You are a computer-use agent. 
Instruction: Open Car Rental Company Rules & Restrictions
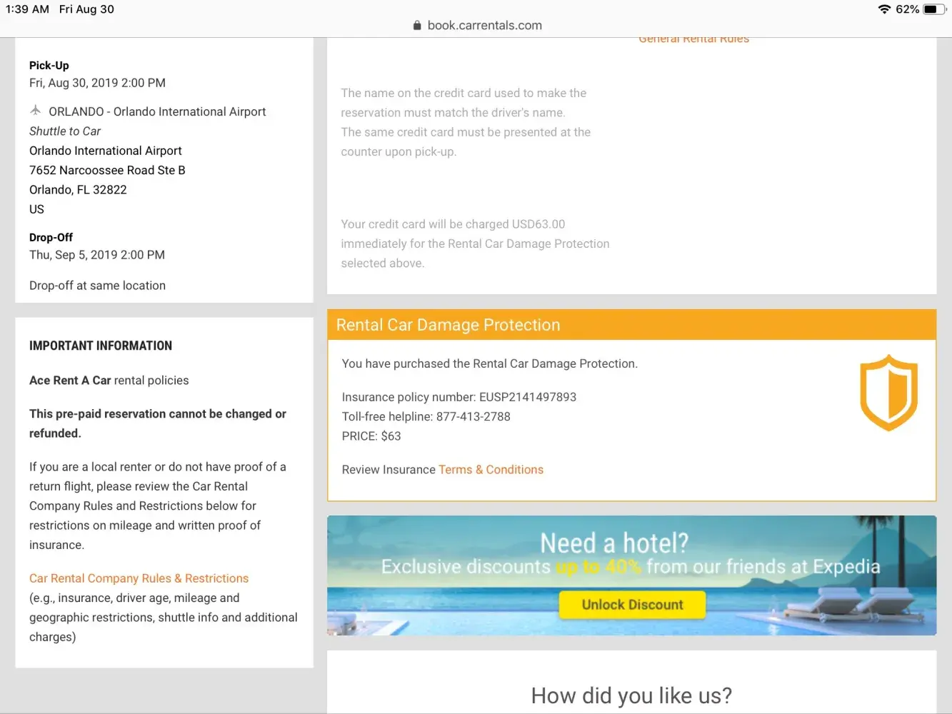click(x=139, y=578)
